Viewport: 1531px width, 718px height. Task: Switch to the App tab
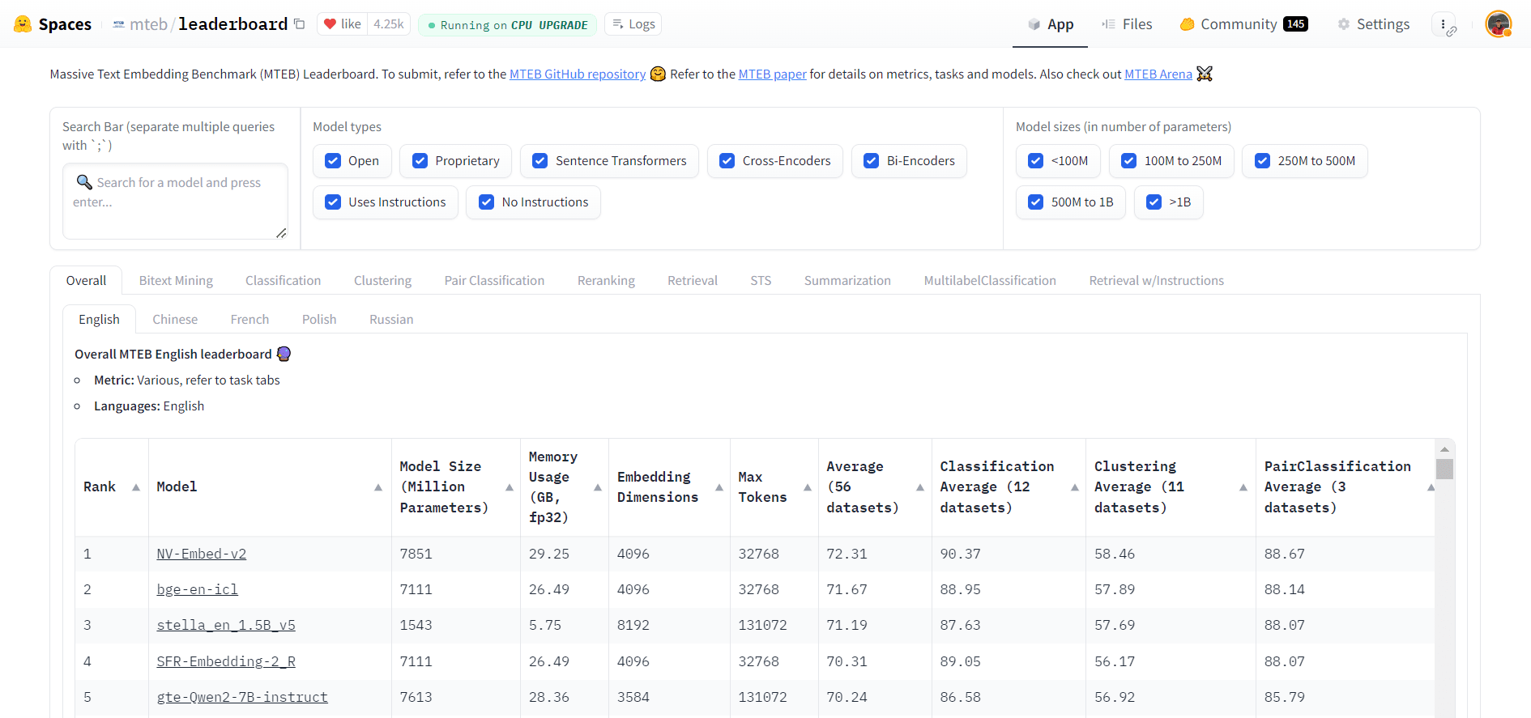[x=1051, y=24]
